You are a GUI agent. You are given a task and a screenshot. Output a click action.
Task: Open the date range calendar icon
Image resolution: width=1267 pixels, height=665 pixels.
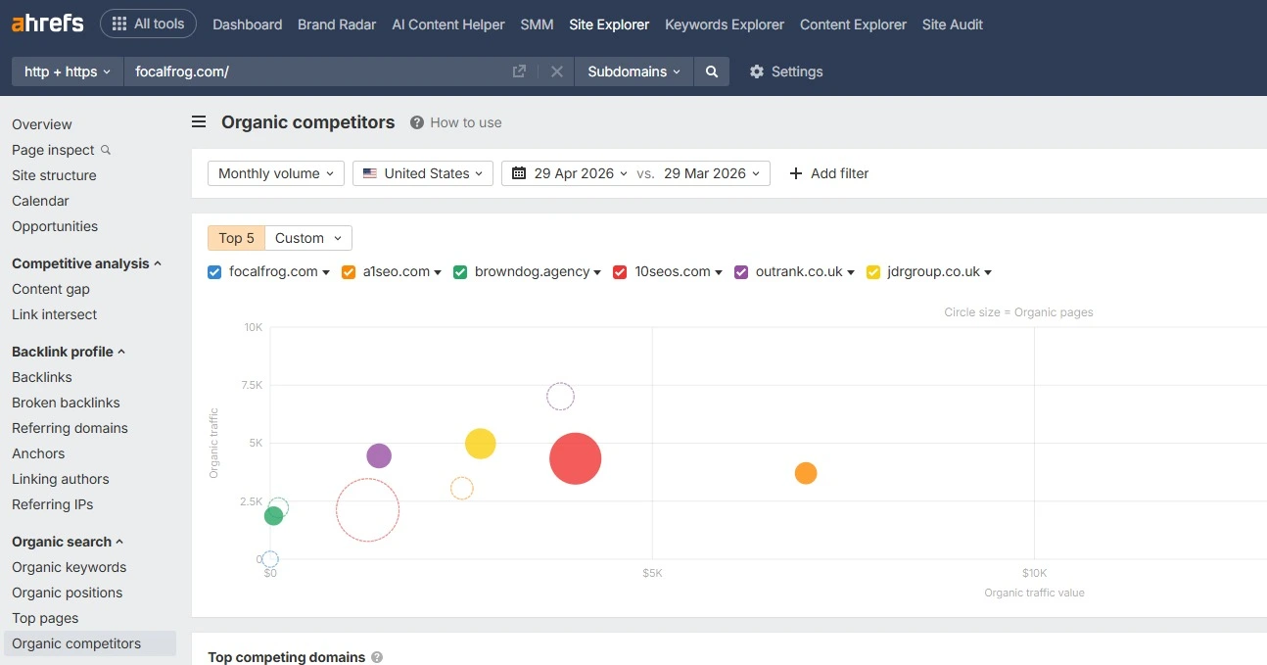[519, 173]
